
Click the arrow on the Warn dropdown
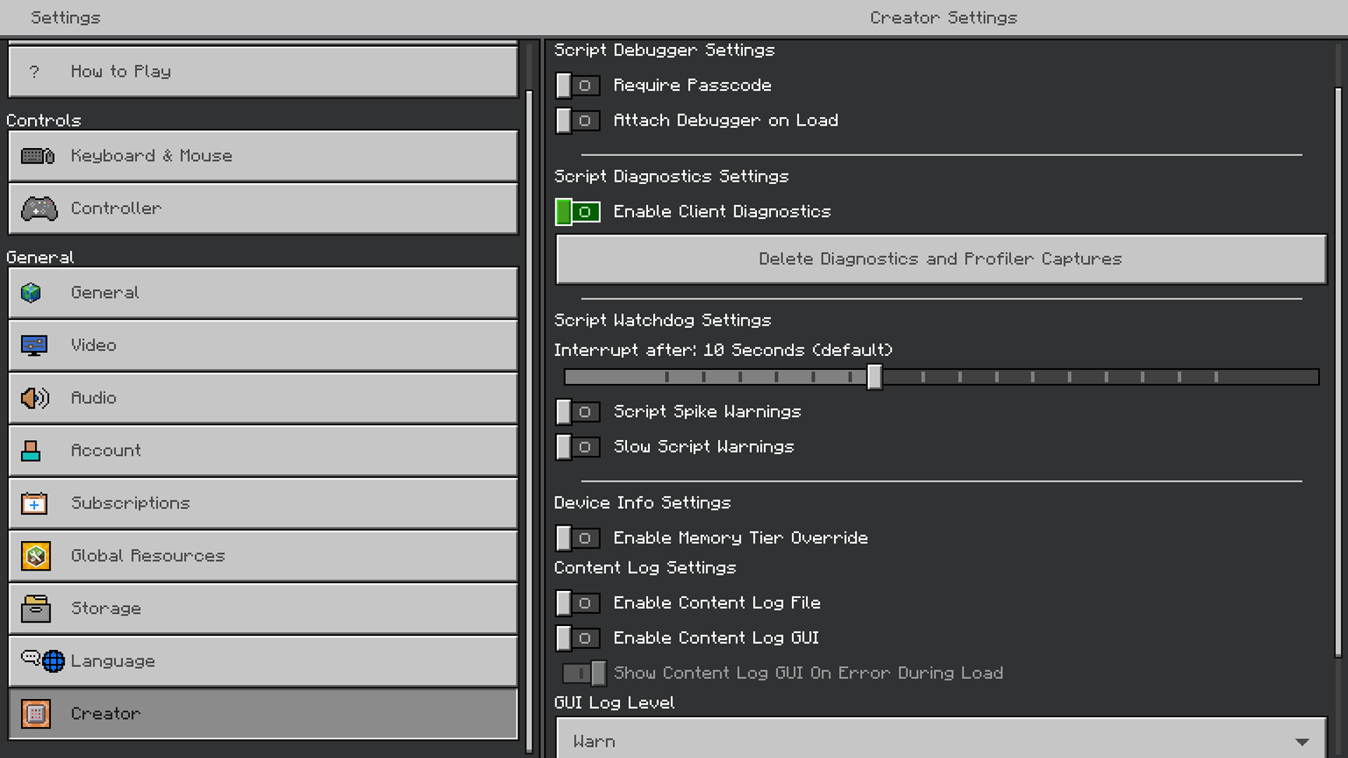pyautogui.click(x=1302, y=742)
